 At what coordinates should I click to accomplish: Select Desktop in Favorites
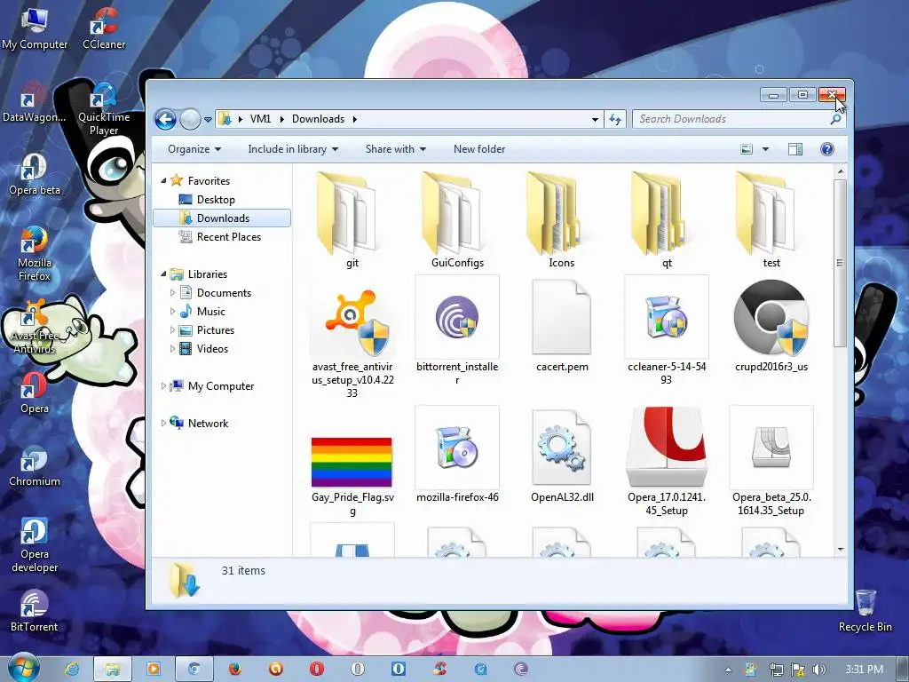pos(216,200)
